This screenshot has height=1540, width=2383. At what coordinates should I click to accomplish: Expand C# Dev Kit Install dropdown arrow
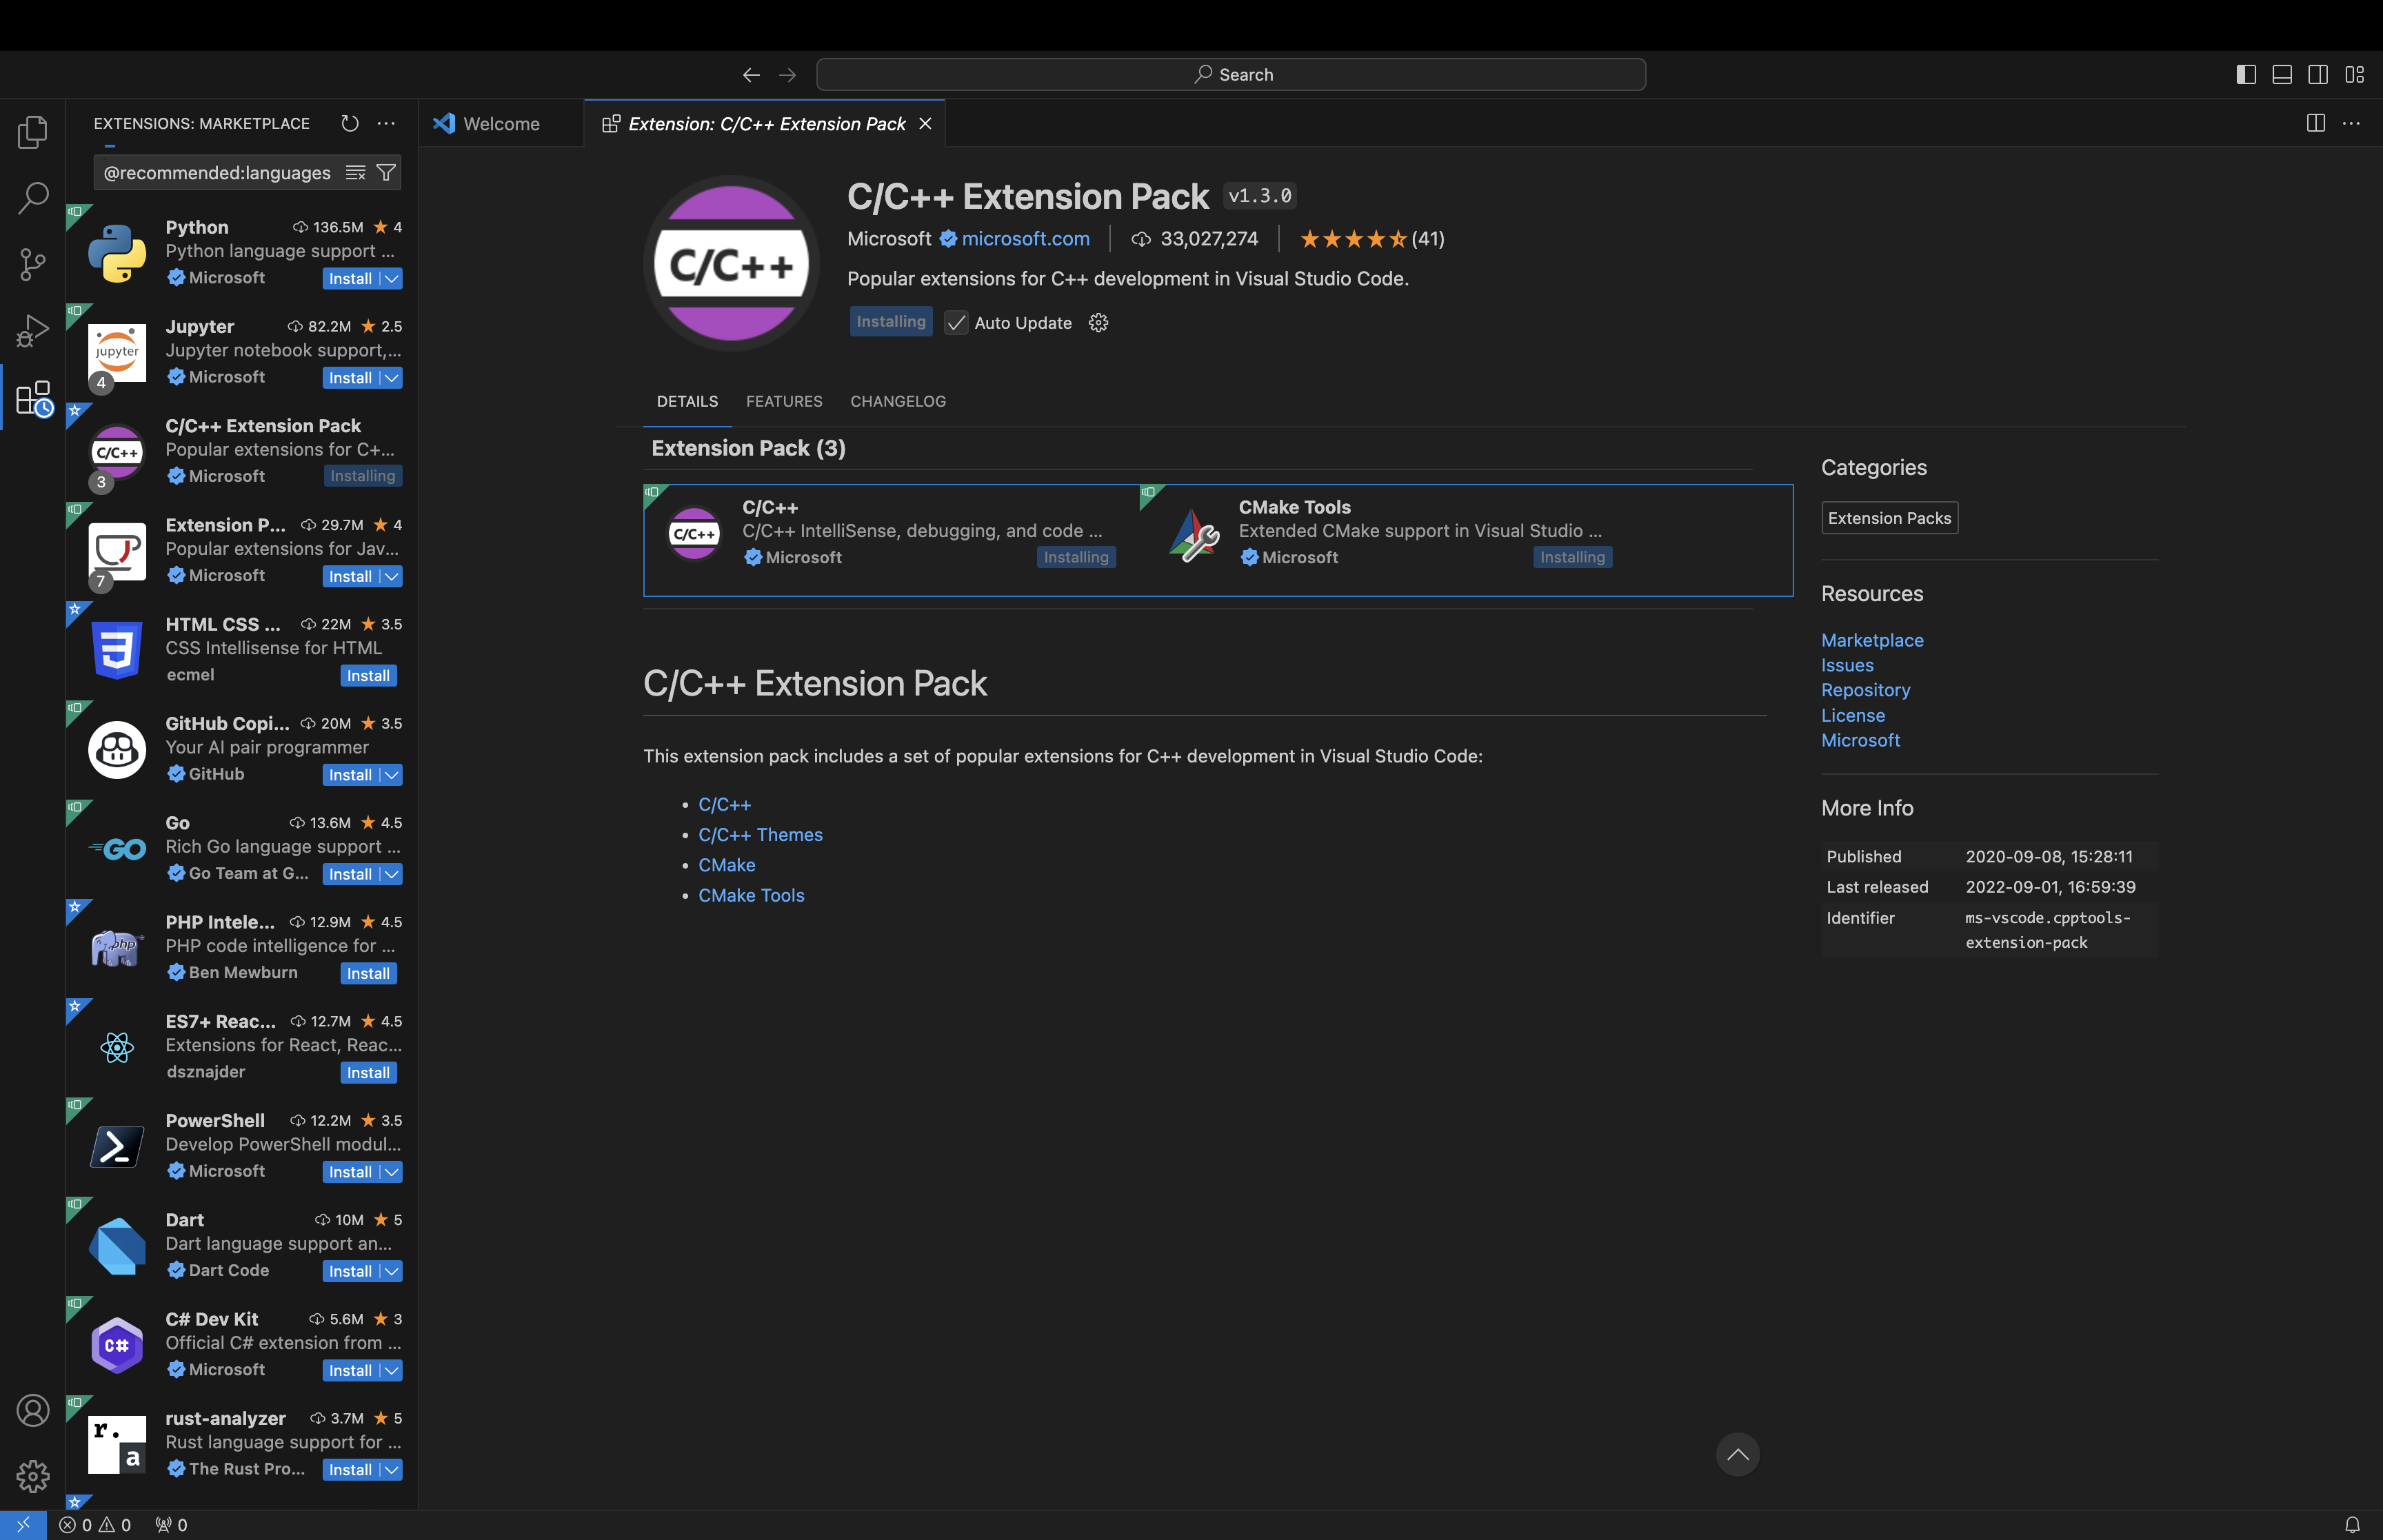392,1370
